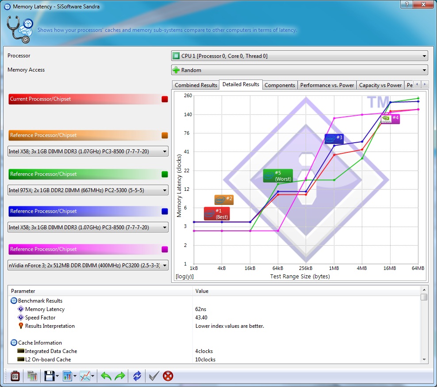Image resolution: width=437 pixels, height=387 pixels.
Task: Click the Benchmark Results group icon
Action: 14,301
